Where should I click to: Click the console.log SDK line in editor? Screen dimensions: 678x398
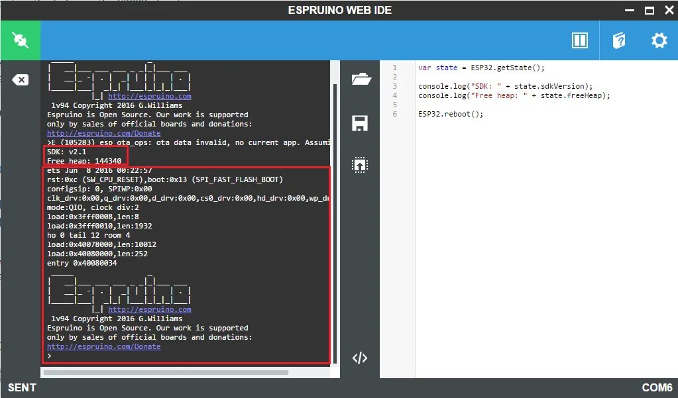coord(505,86)
